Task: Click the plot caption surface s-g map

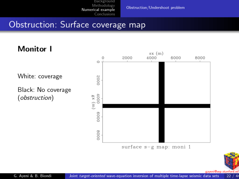Action: coord(156,147)
